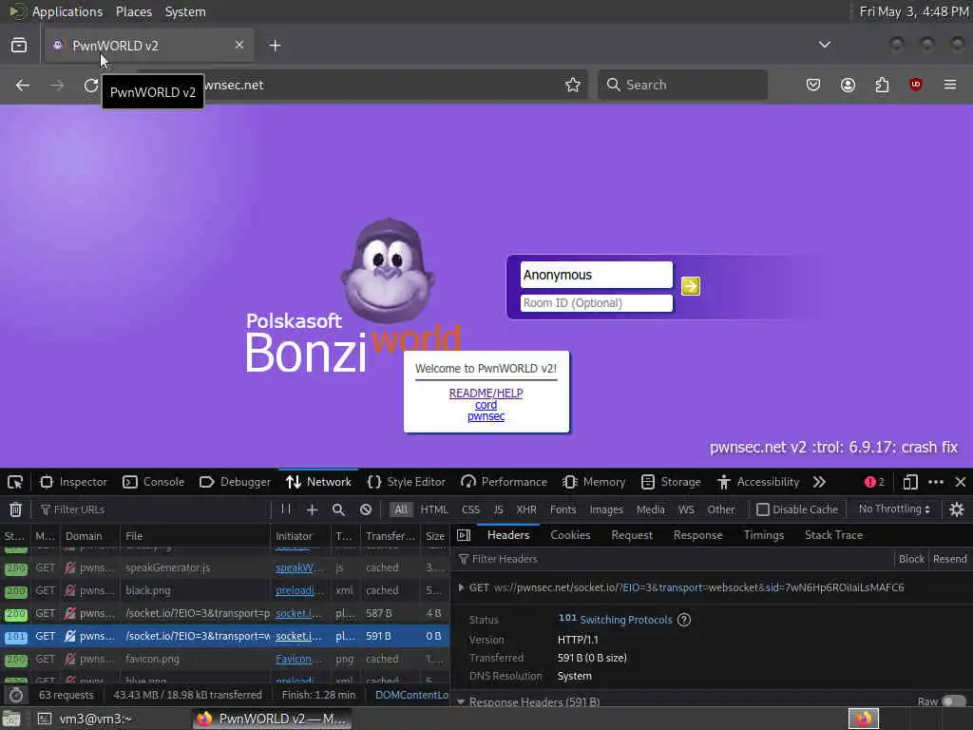The width and height of the screenshot is (973, 730).
Task: Click the browser back arrow
Action: point(23,85)
